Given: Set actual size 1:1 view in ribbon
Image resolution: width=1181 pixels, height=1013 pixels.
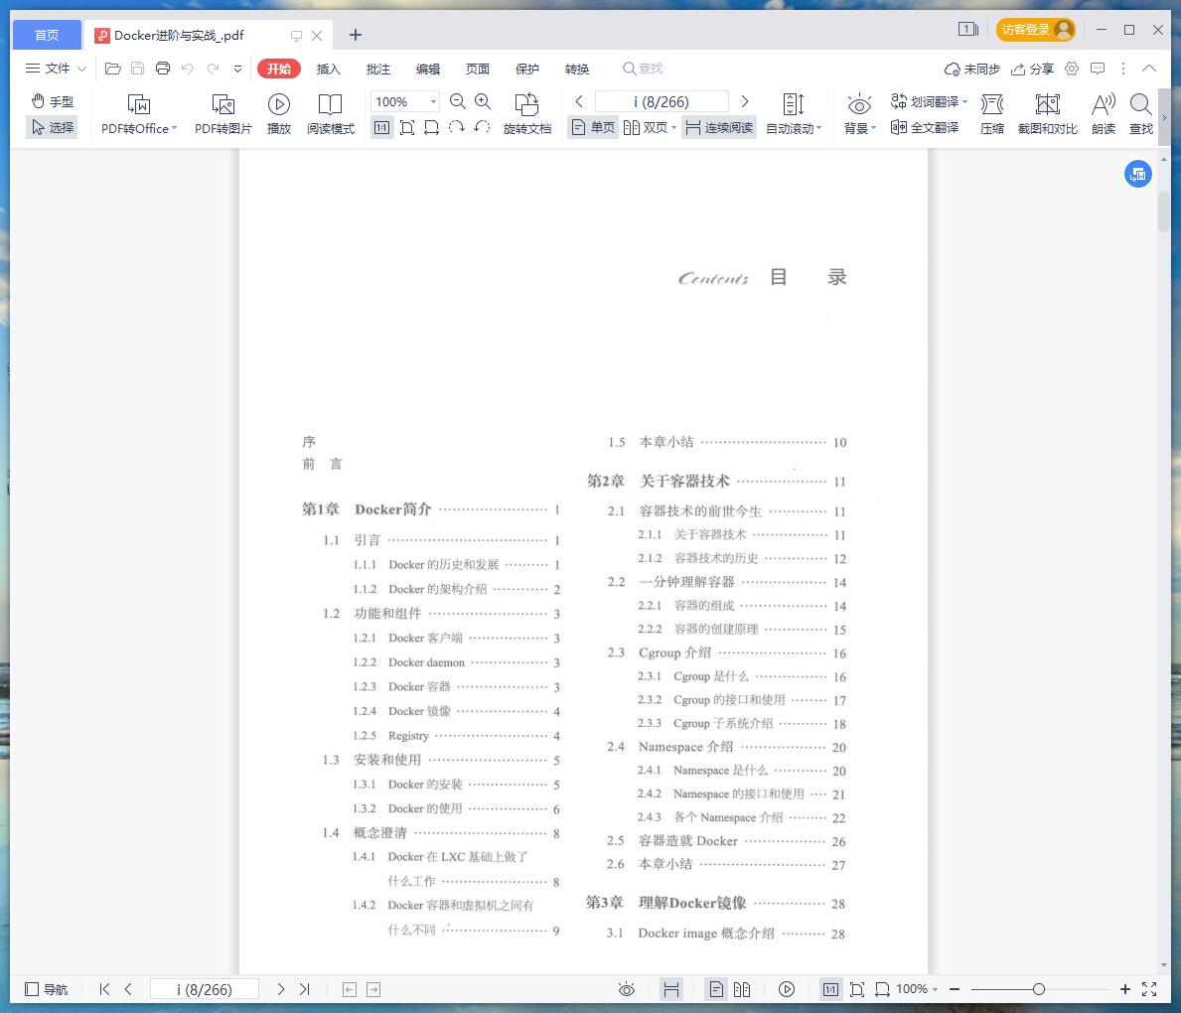Looking at the screenshot, I should click(381, 127).
